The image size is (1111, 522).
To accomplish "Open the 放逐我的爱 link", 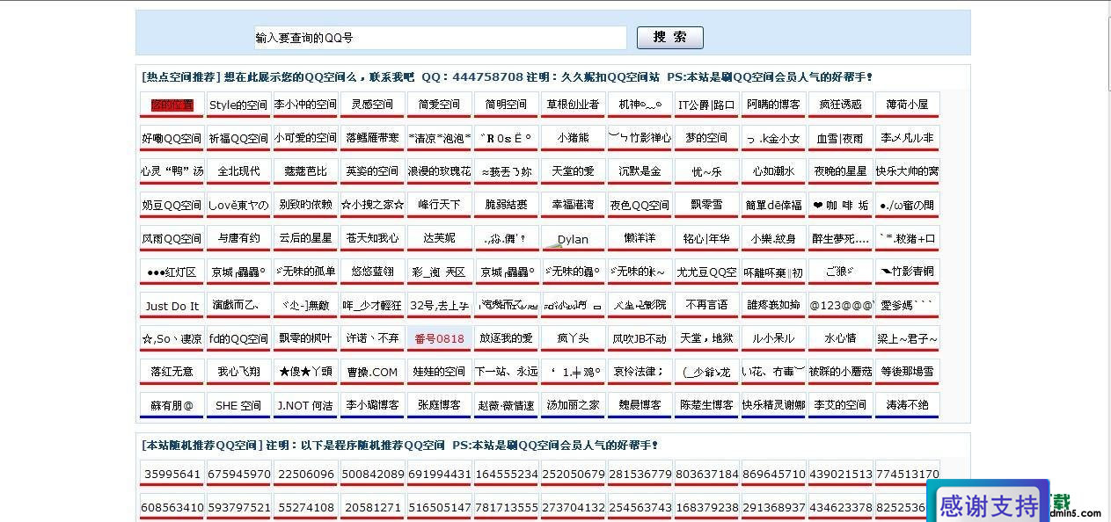I will pos(506,338).
